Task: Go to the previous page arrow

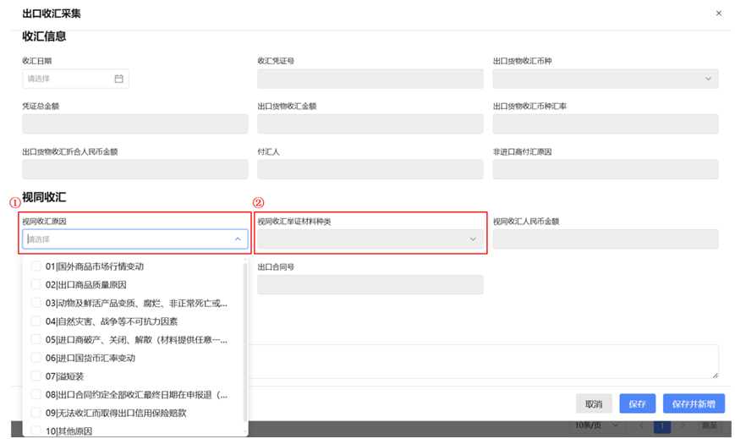Action: (x=641, y=424)
